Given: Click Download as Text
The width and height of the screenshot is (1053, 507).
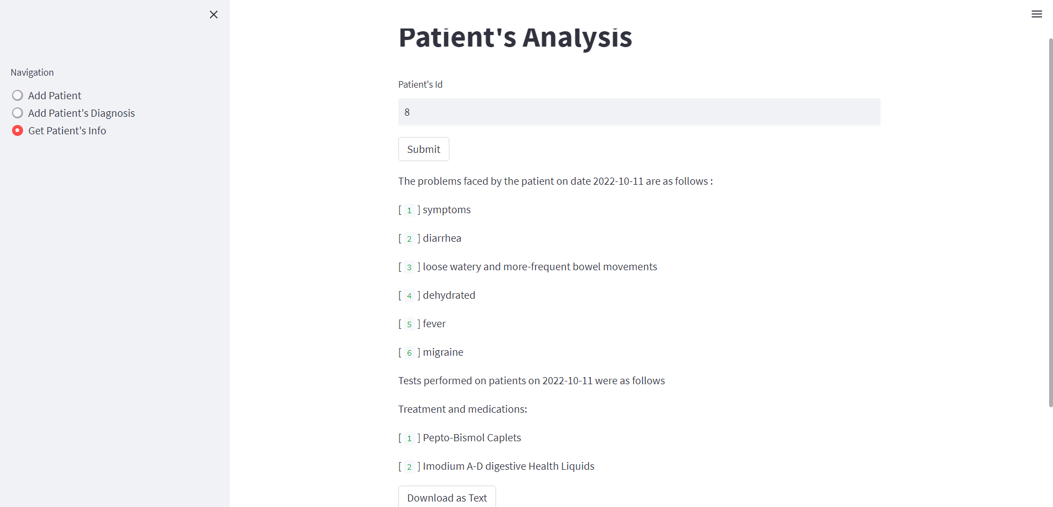Looking at the screenshot, I should [x=447, y=498].
